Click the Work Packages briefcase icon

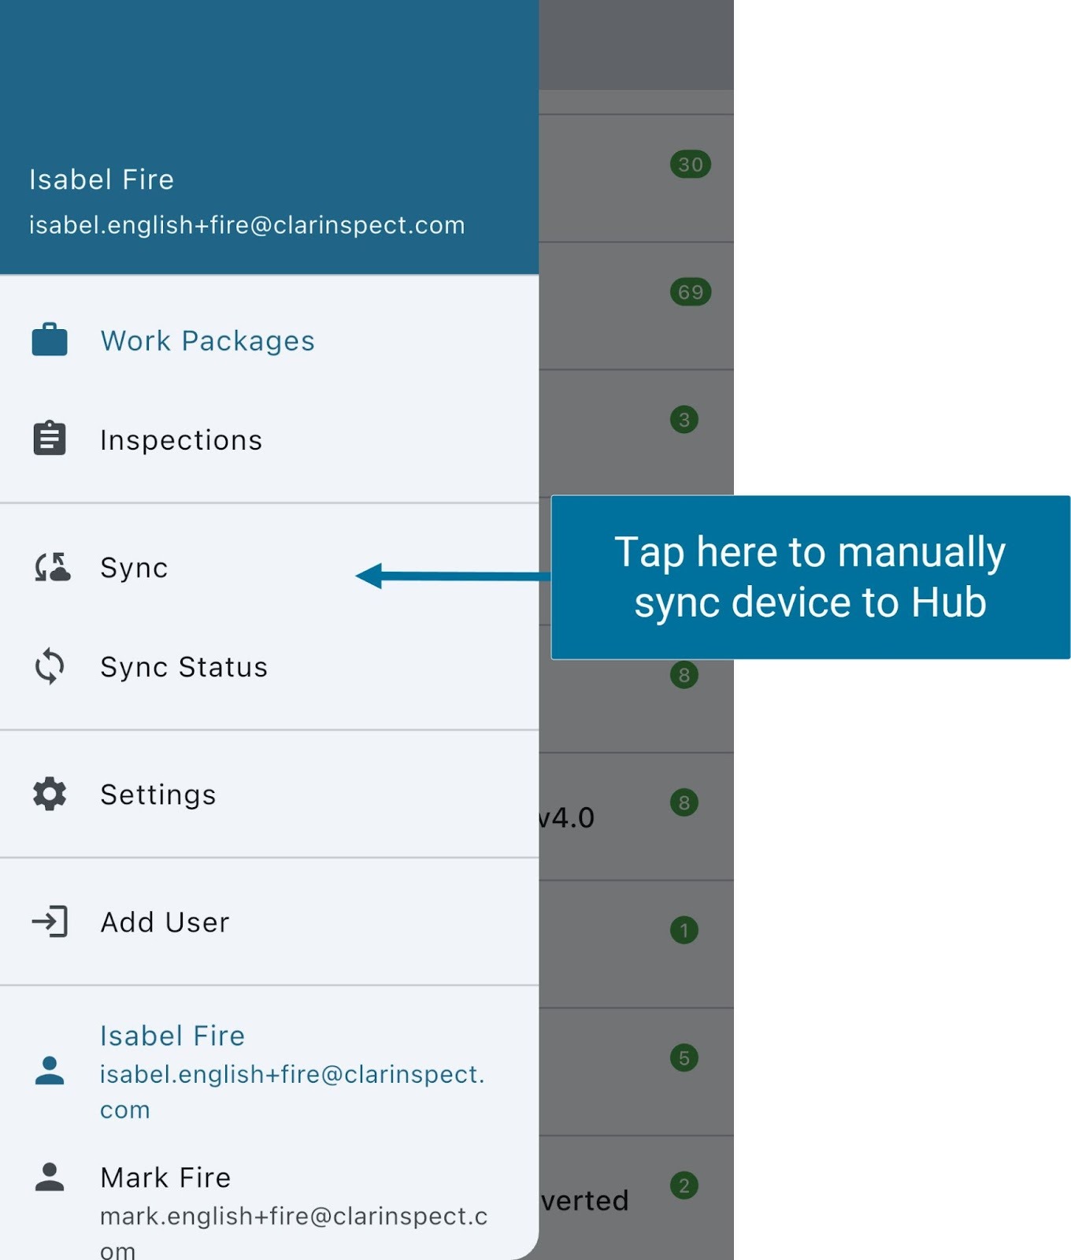(x=50, y=340)
